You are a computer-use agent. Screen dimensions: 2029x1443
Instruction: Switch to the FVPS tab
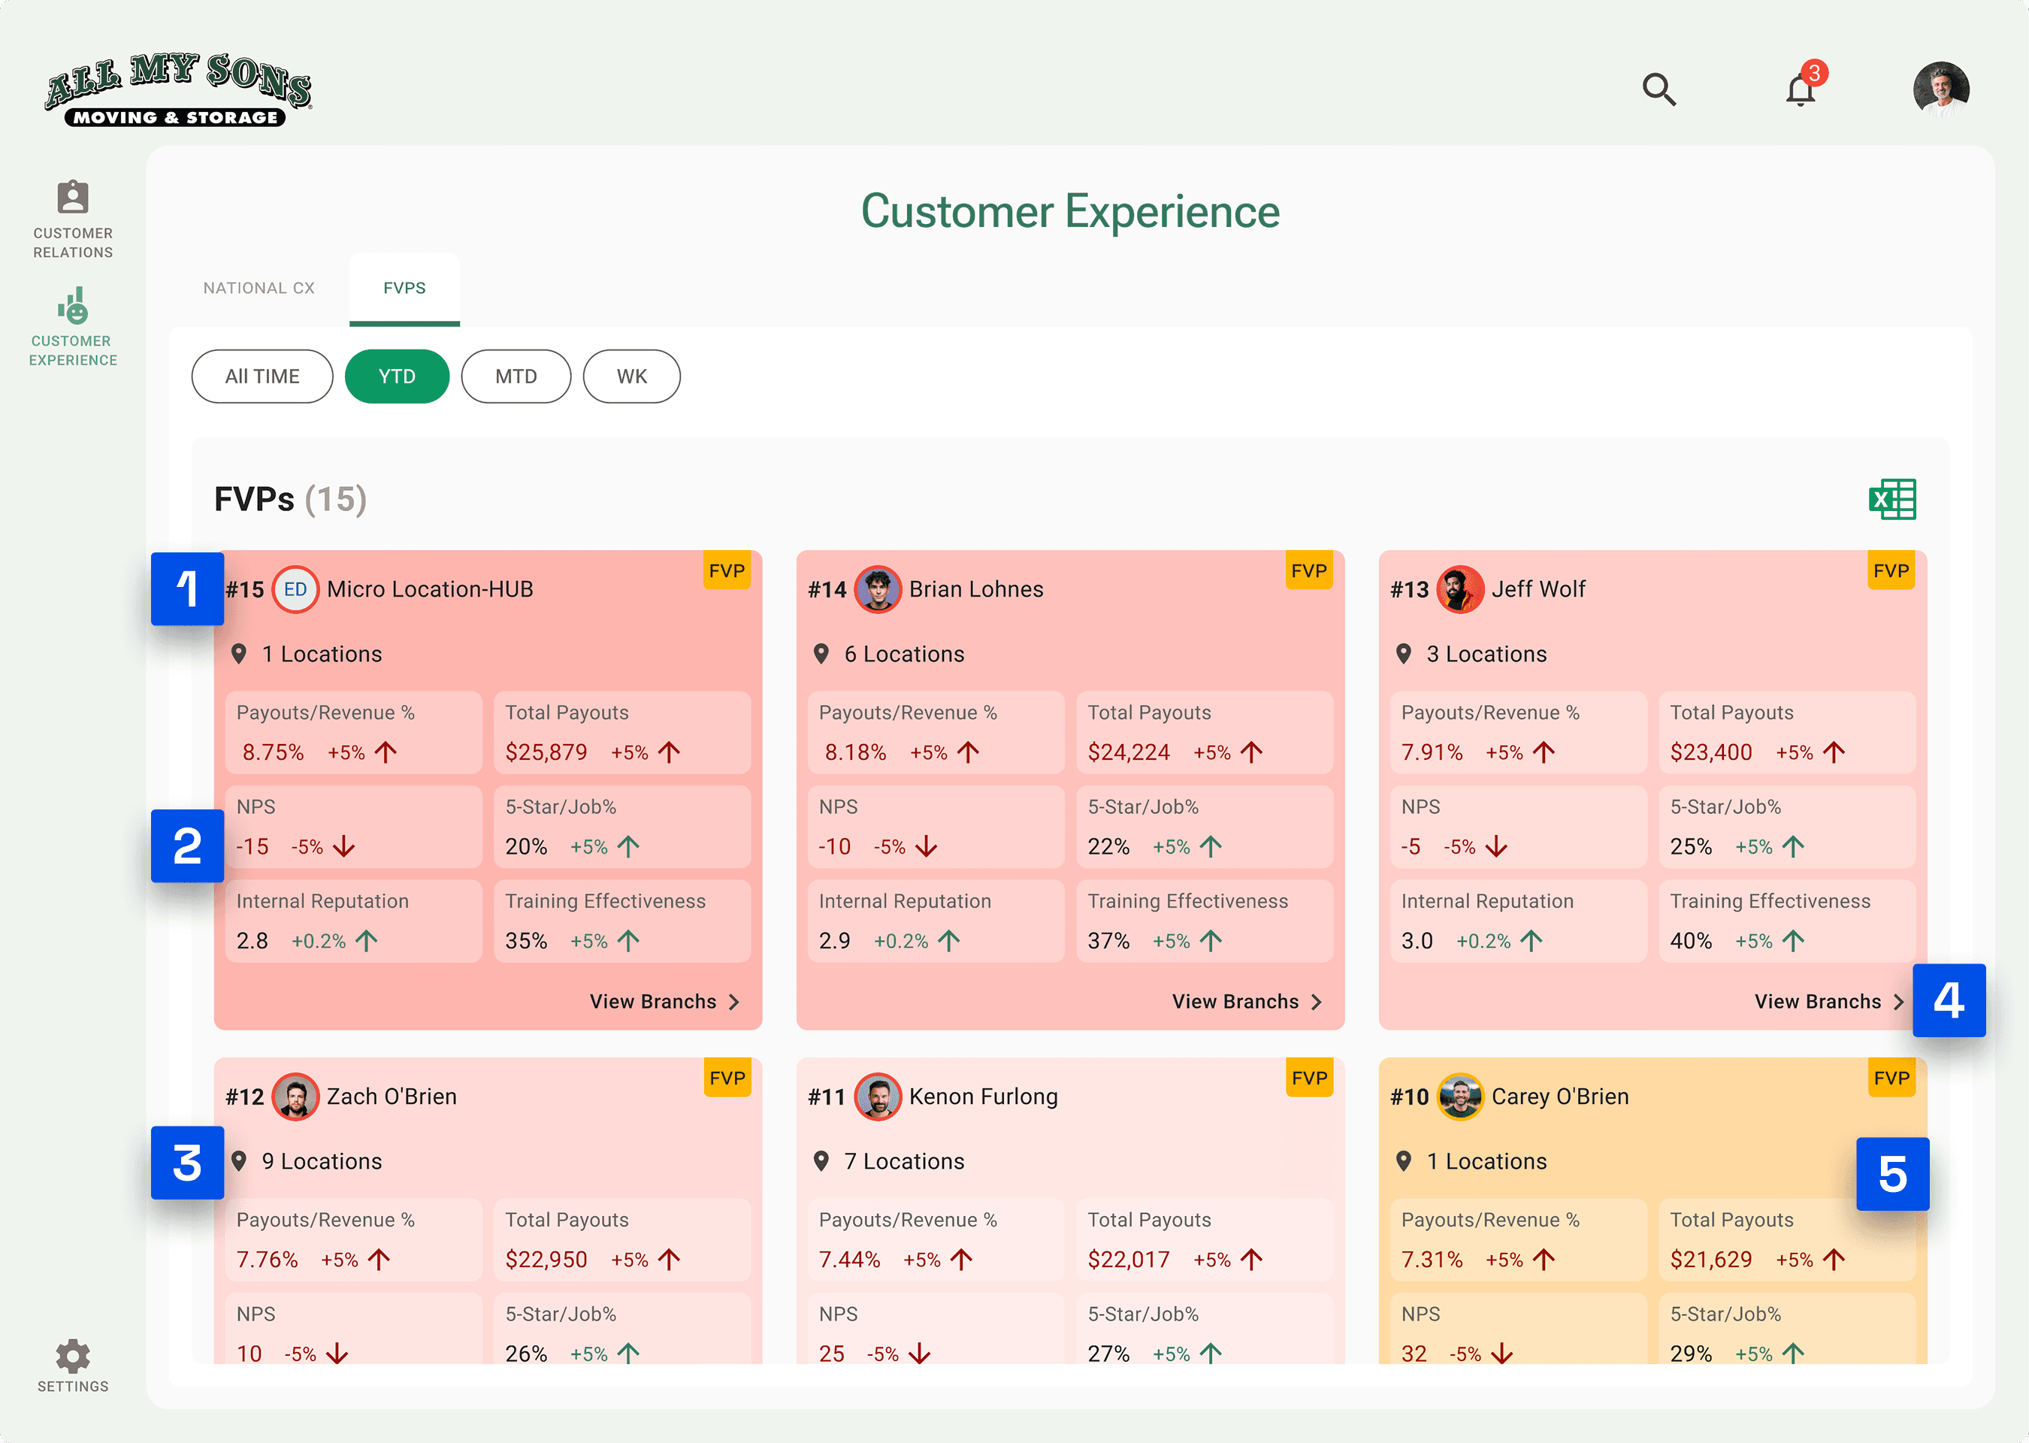404,288
